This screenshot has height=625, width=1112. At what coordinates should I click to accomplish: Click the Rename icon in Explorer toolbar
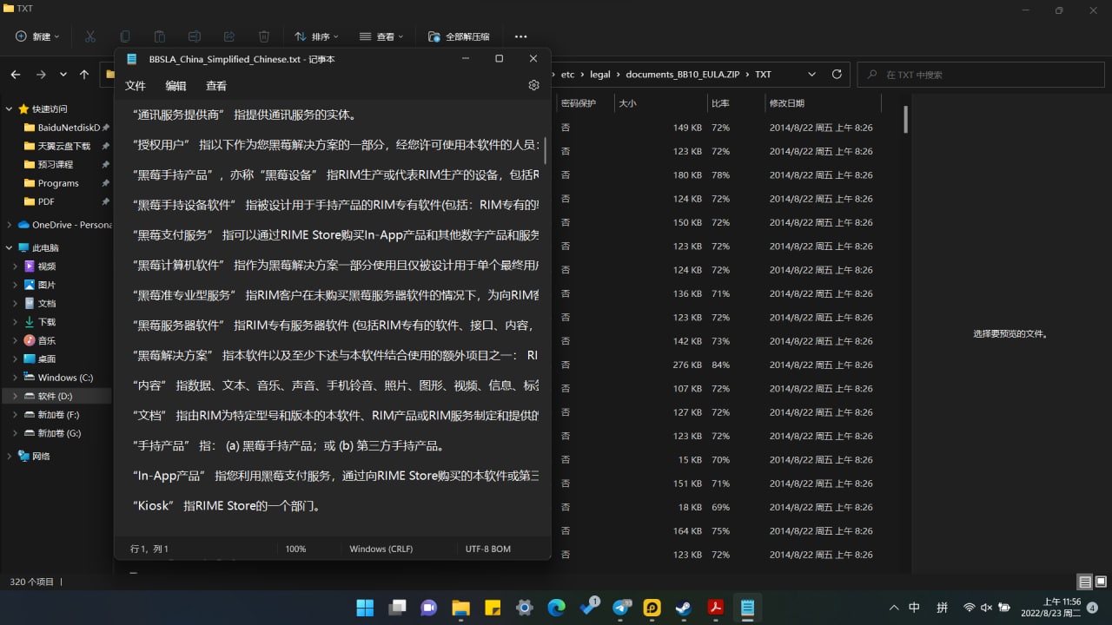point(195,36)
